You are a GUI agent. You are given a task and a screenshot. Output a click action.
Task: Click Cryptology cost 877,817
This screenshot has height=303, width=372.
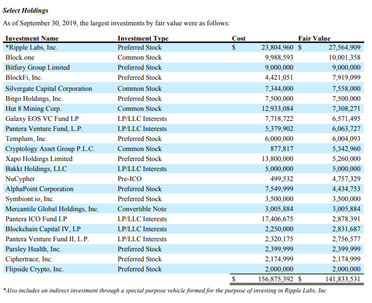tap(282, 149)
